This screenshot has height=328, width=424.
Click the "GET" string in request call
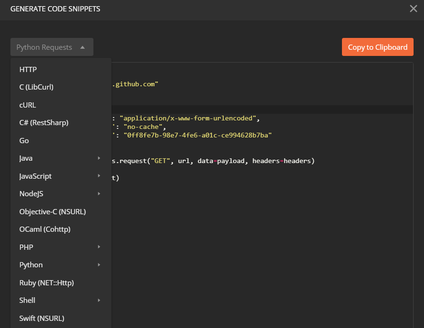[x=160, y=161]
